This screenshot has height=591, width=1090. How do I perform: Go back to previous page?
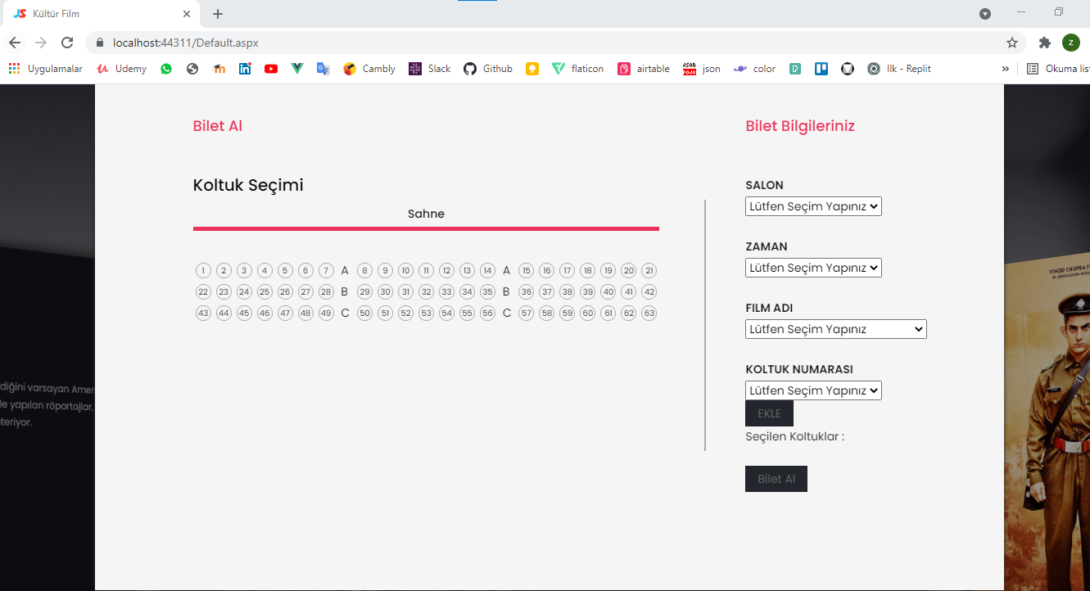click(15, 43)
